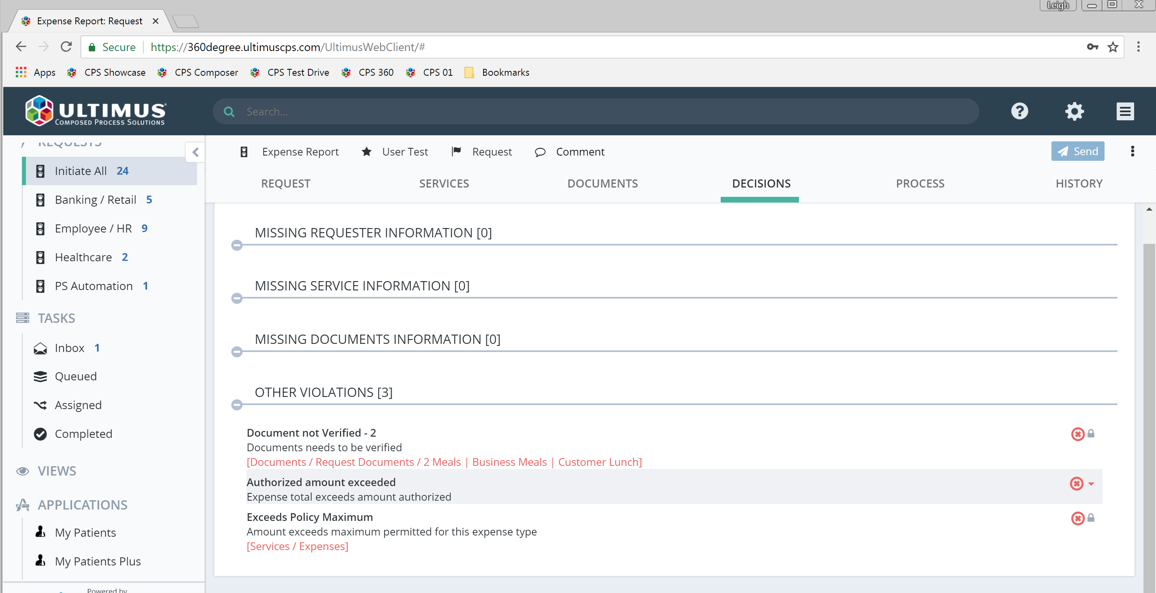The height and width of the screenshot is (593, 1156).
Task: Open dropdown arrow on Authorized amount exceeded
Action: (1091, 484)
